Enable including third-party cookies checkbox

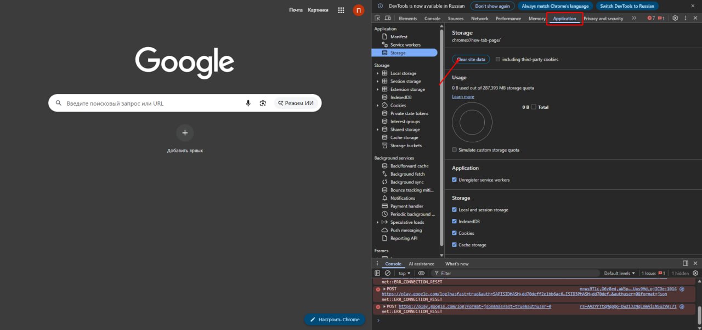tap(498, 59)
